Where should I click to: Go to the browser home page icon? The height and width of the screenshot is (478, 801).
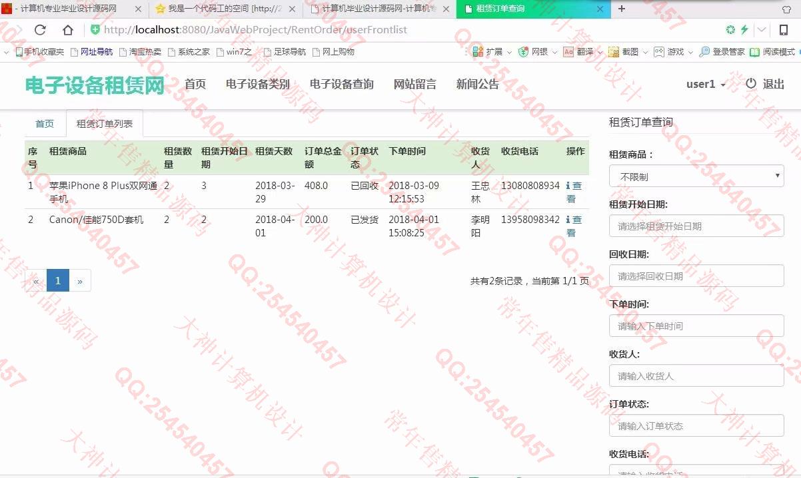(68, 30)
